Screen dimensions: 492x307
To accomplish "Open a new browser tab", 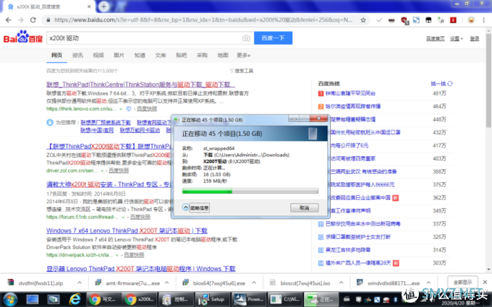I will tap(103, 7).
